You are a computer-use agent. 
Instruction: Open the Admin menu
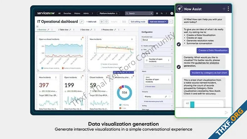coord(86,13)
